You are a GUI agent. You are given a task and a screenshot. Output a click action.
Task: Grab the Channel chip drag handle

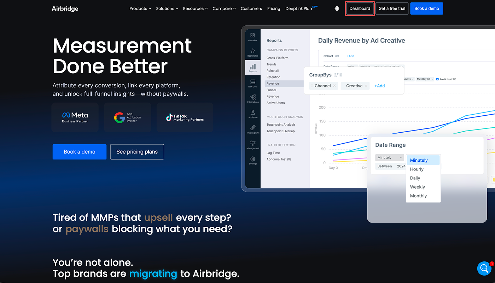(x=312, y=86)
